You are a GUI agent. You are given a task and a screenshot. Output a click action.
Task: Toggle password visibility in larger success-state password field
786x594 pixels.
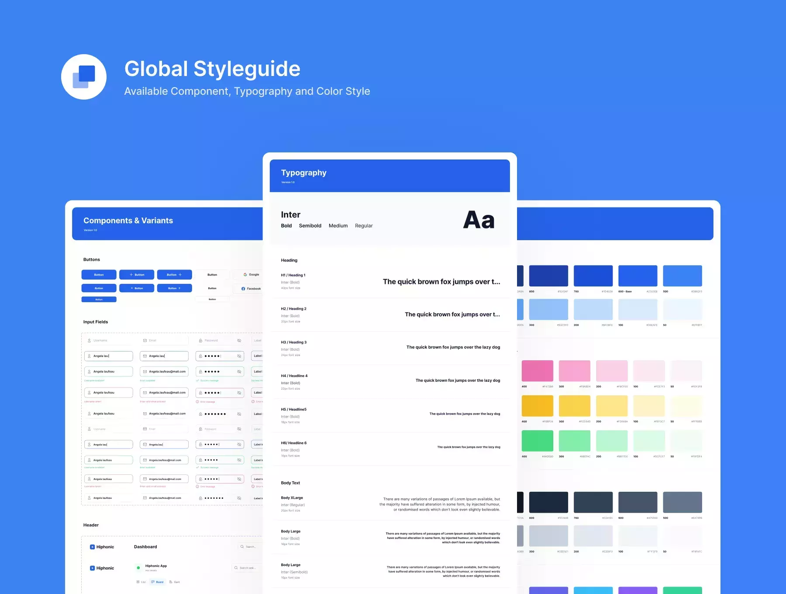[239, 372]
